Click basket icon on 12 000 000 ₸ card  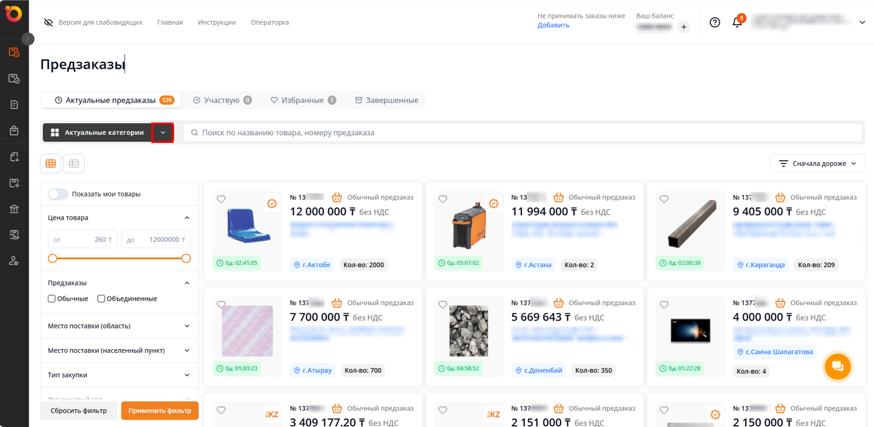pyautogui.click(x=337, y=197)
